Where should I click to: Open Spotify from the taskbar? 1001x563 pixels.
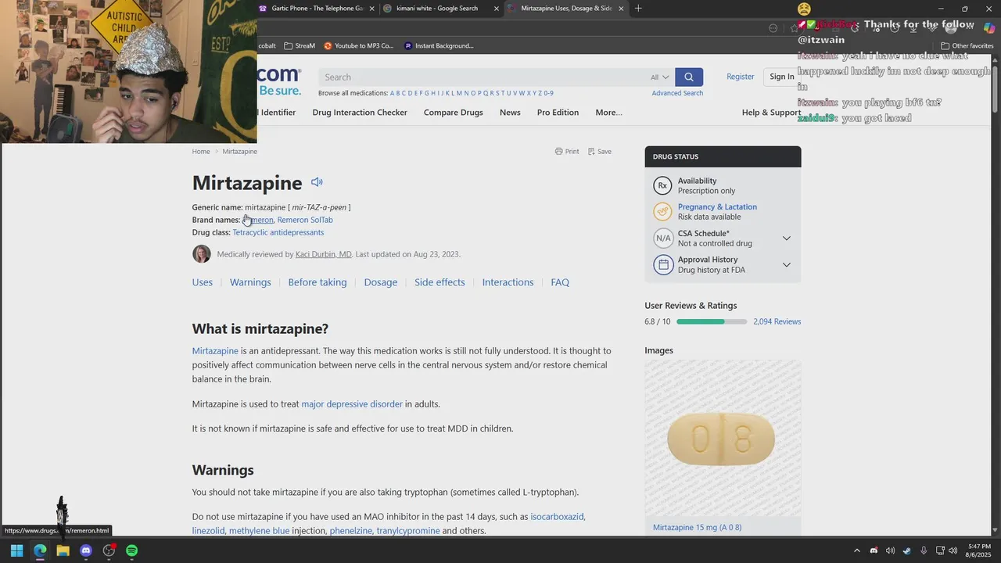pyautogui.click(x=132, y=550)
